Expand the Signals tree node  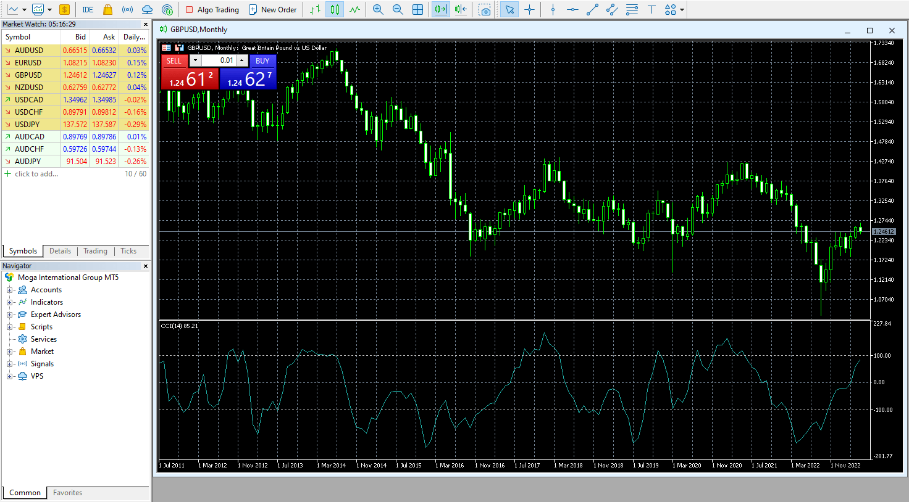tap(9, 364)
